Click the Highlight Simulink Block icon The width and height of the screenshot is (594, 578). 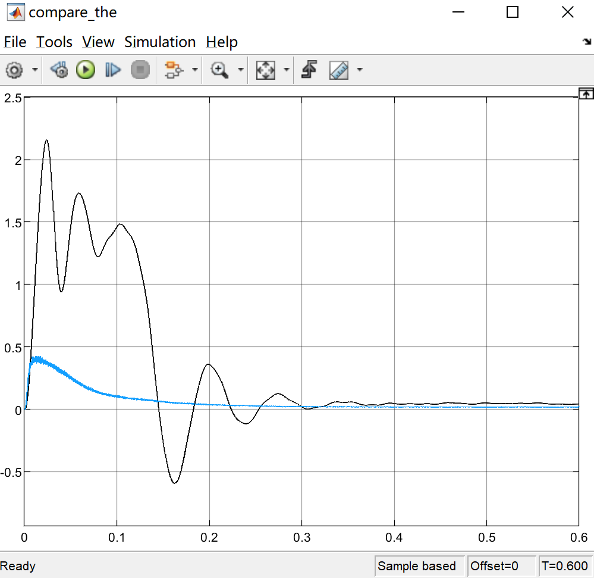click(x=172, y=70)
